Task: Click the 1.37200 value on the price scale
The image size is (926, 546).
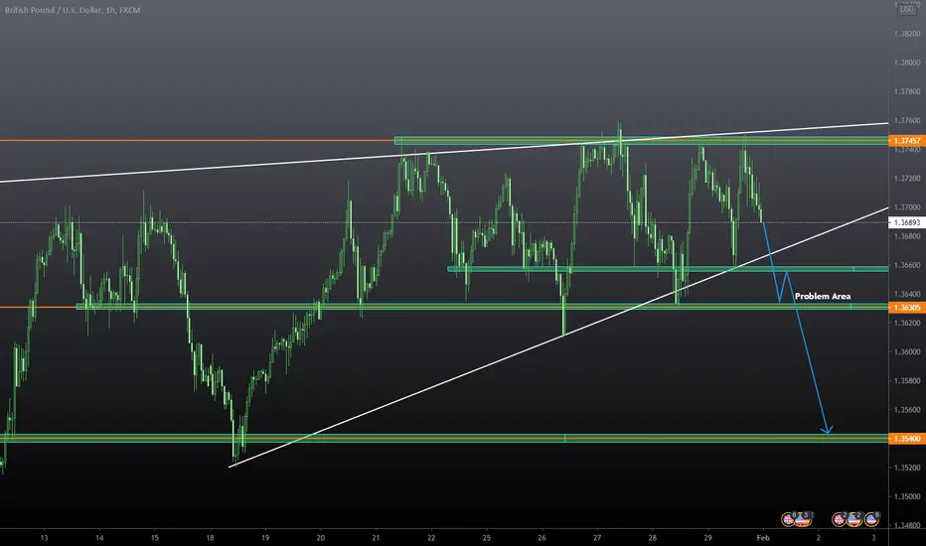Action: tap(907, 179)
